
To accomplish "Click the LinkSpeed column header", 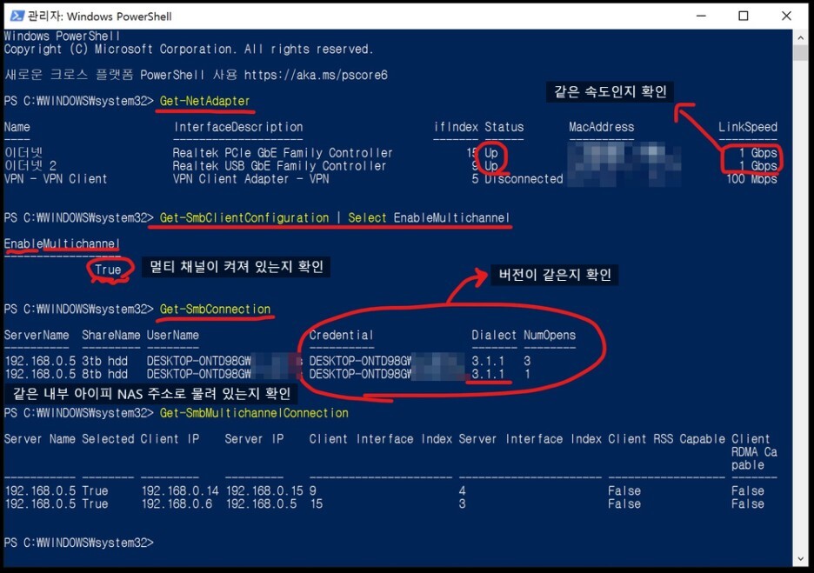I will coord(748,127).
